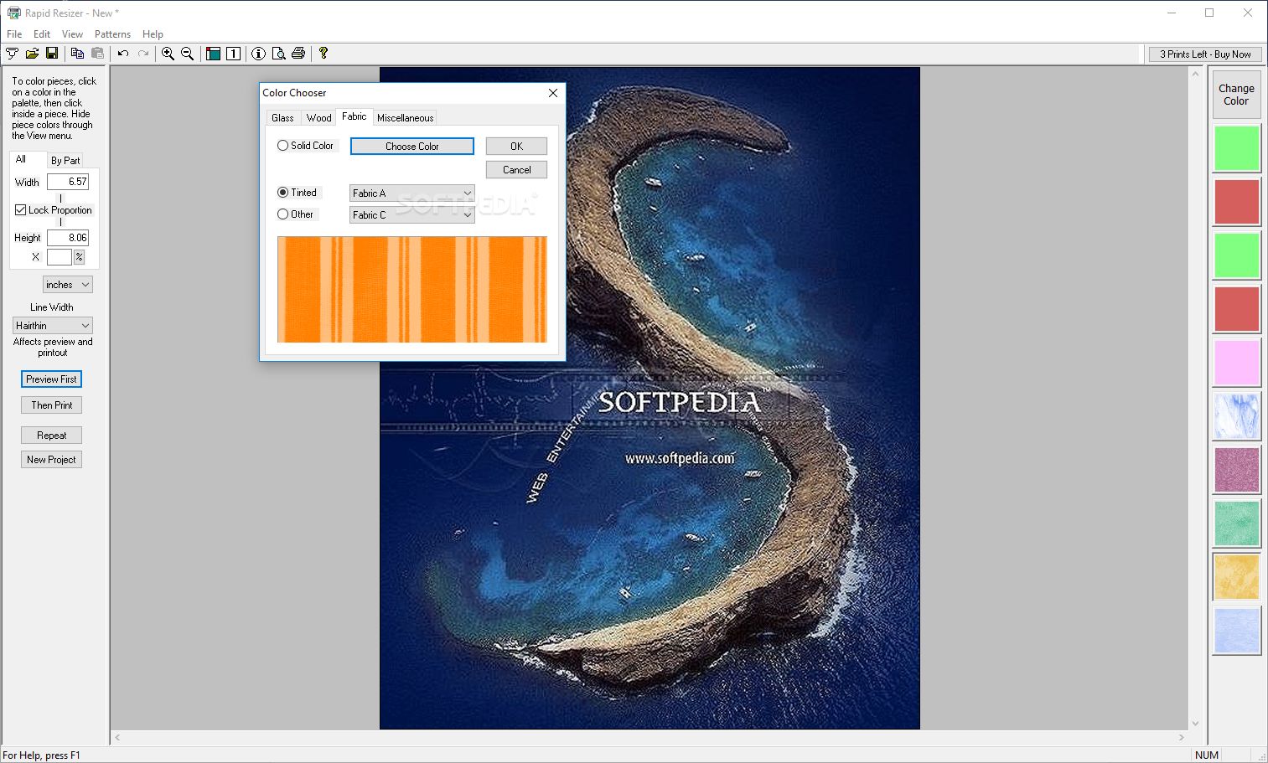Viewport: 1268px width, 763px height.
Task: Switch to the Miscellaneous tab
Action: point(405,118)
